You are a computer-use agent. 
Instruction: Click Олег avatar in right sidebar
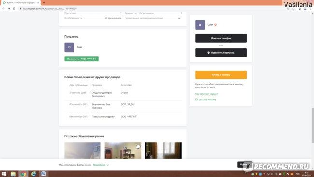pyautogui.click(x=200, y=25)
